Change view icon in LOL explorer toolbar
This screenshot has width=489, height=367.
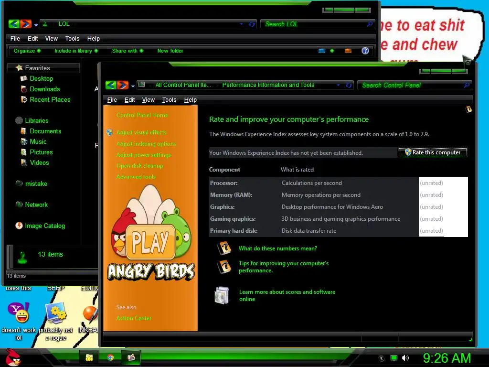pos(322,51)
